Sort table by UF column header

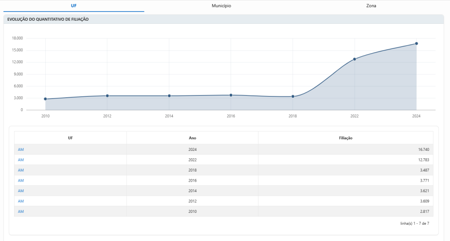(70, 138)
